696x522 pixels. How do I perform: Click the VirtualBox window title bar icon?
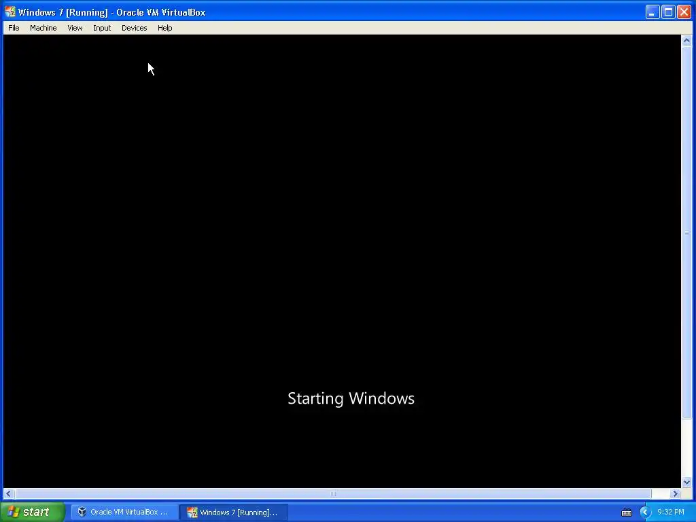(x=10, y=12)
